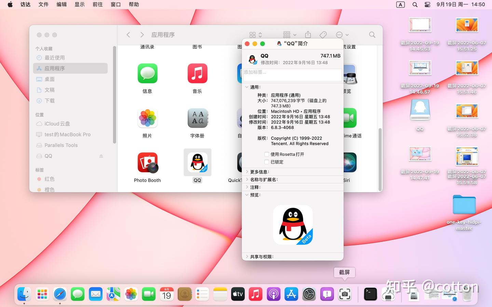Open Photo Booth from the Applications folder
Viewport: 492px width, 307px height.
click(147, 162)
